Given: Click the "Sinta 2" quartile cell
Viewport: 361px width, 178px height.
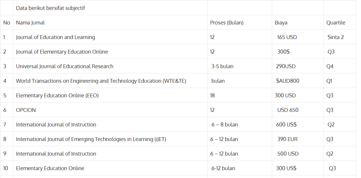Looking at the screenshot, I should click(335, 37).
